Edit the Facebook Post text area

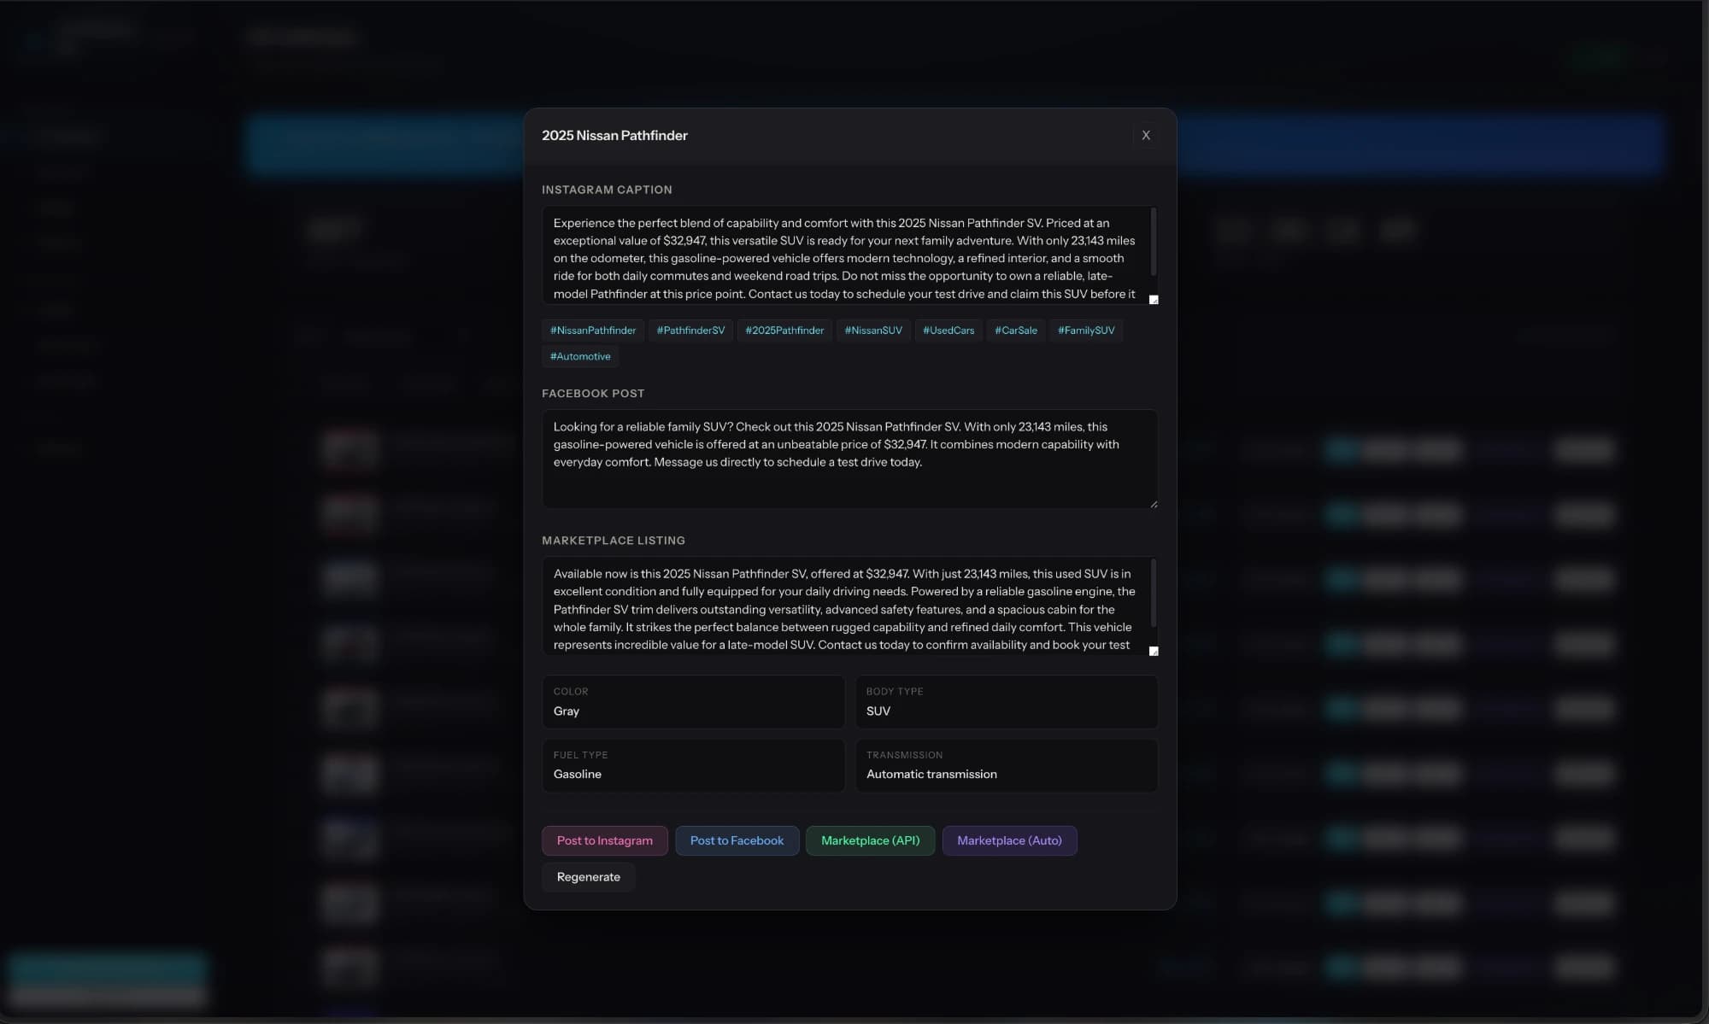coord(850,459)
